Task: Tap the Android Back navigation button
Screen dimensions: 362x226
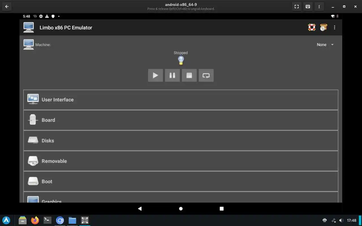Action: coord(140,208)
